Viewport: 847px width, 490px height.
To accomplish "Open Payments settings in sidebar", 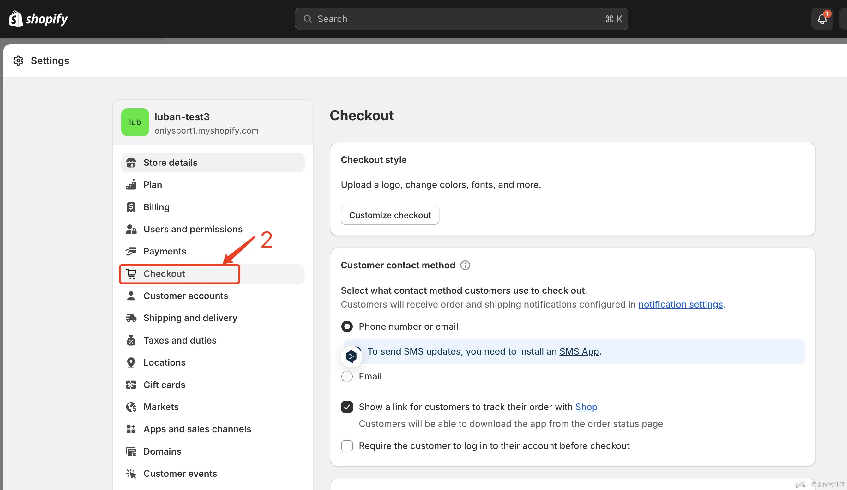I will coord(165,251).
